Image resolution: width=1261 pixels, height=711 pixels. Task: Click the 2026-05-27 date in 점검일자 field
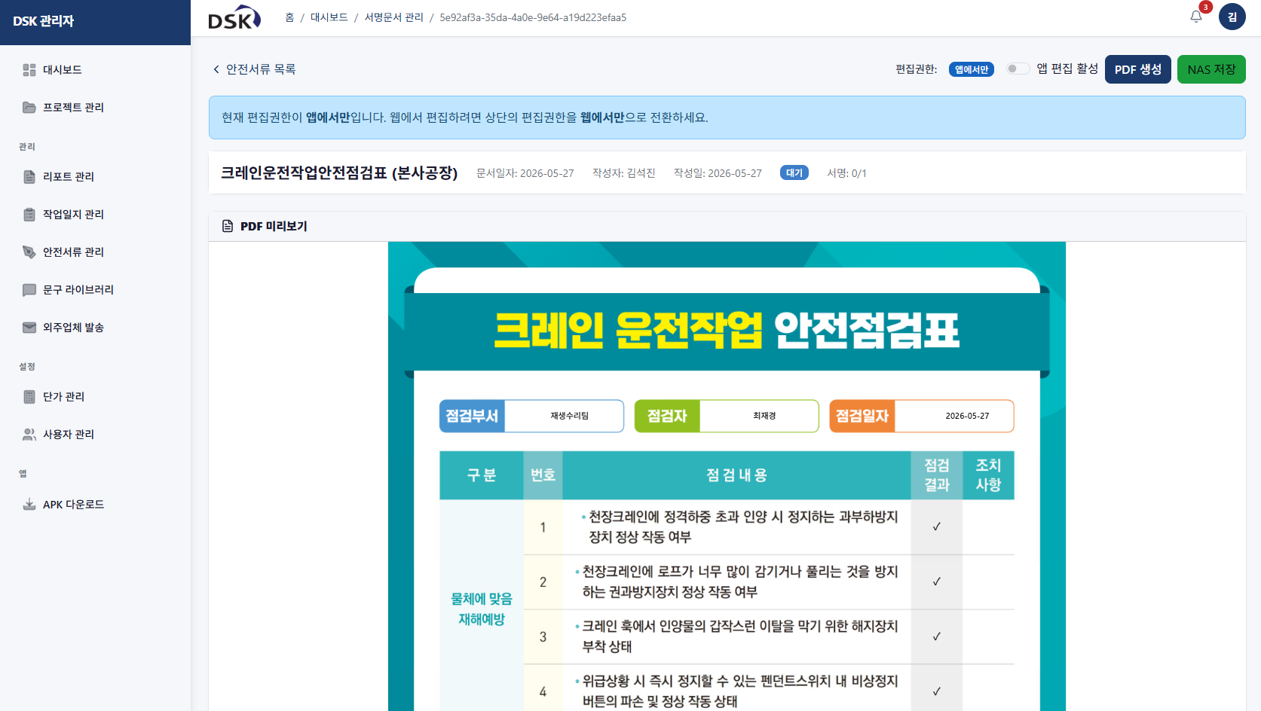pos(967,416)
